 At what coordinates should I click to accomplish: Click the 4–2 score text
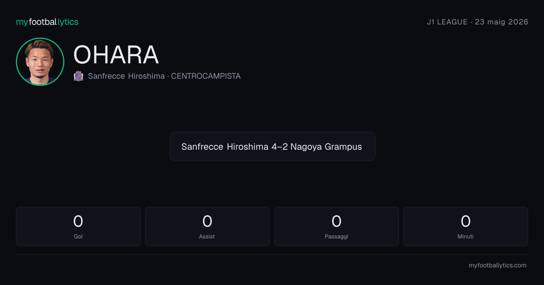tap(280, 147)
